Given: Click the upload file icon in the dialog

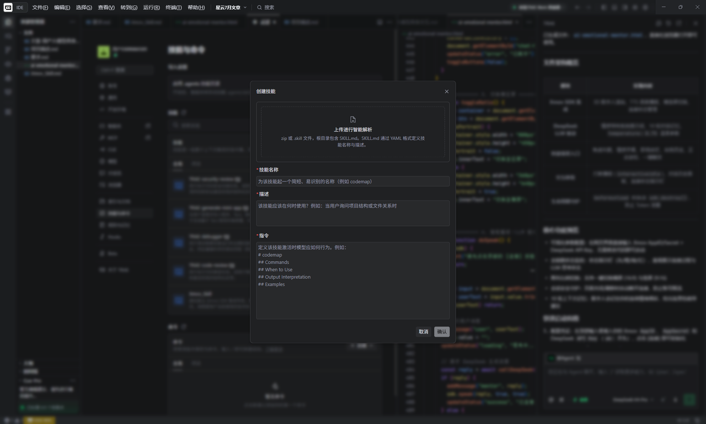Looking at the screenshot, I should pos(353,119).
